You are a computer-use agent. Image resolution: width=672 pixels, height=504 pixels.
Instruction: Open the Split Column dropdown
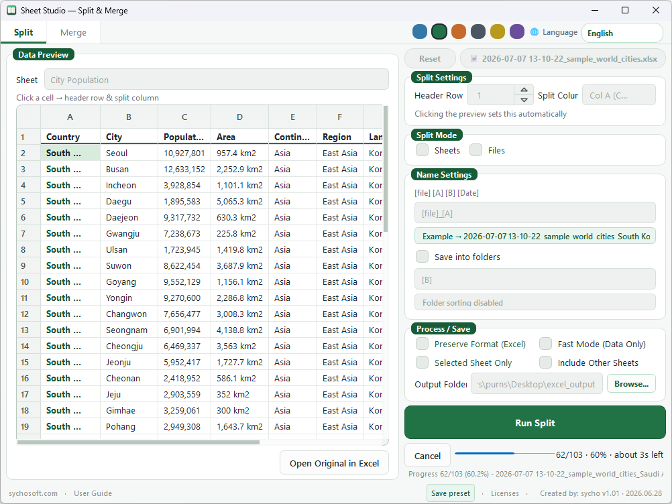618,95
